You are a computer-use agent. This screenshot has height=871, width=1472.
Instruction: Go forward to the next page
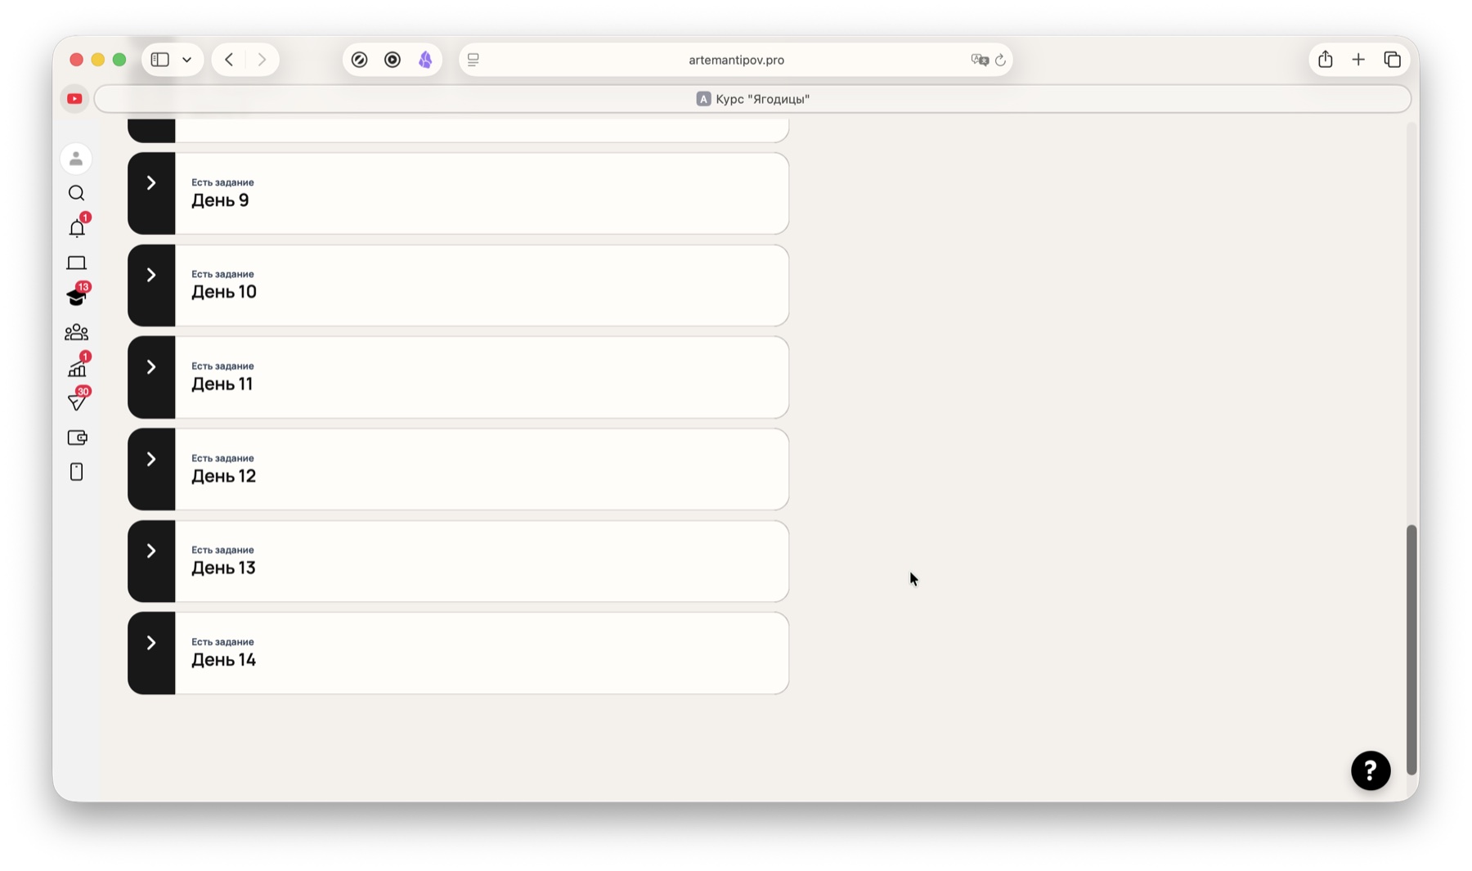(262, 60)
